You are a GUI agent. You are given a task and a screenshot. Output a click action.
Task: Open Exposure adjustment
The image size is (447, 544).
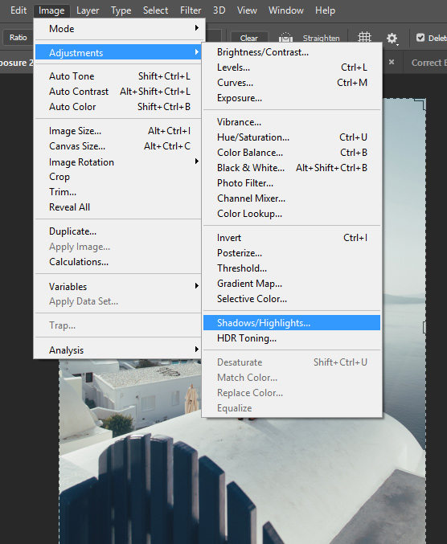292,98
